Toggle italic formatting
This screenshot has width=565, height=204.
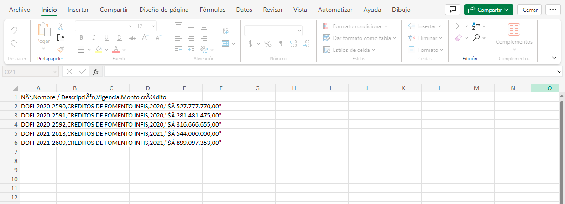(94, 38)
